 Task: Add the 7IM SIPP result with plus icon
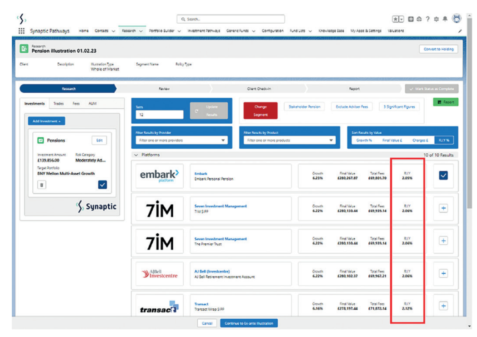[x=443, y=208]
